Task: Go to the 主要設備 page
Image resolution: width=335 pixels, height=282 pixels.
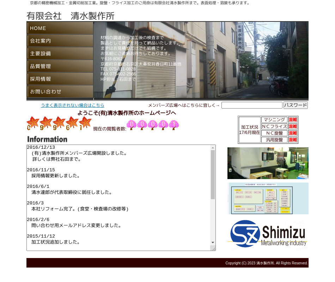Action: point(60,54)
